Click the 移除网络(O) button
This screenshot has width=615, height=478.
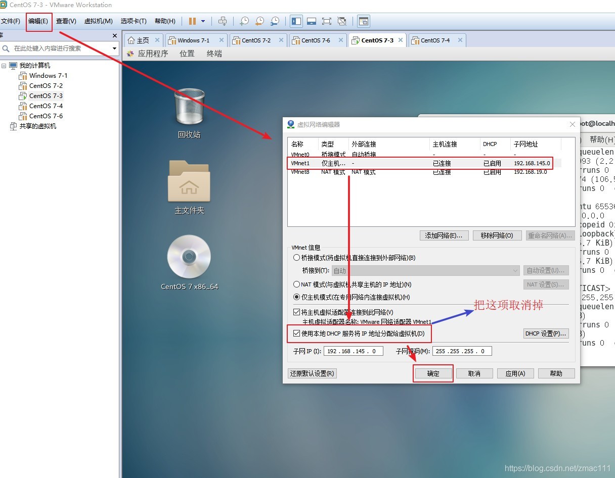tap(497, 235)
